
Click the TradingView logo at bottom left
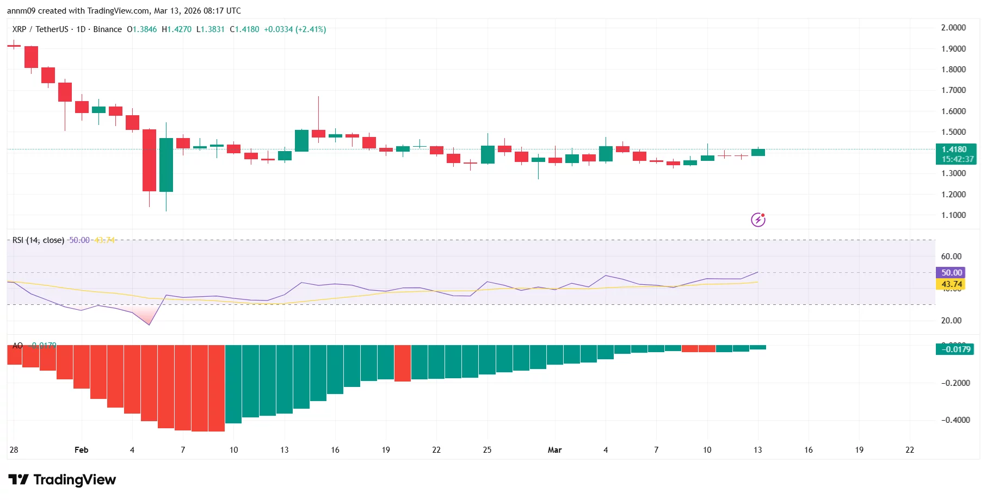coord(63,480)
